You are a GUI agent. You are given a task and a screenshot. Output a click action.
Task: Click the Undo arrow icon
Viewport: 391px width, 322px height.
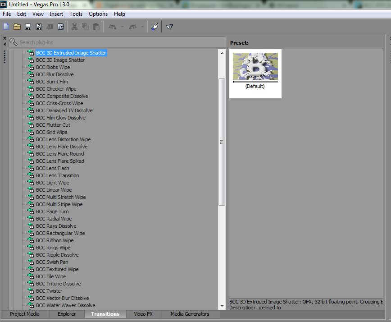pyautogui.click(x=113, y=27)
